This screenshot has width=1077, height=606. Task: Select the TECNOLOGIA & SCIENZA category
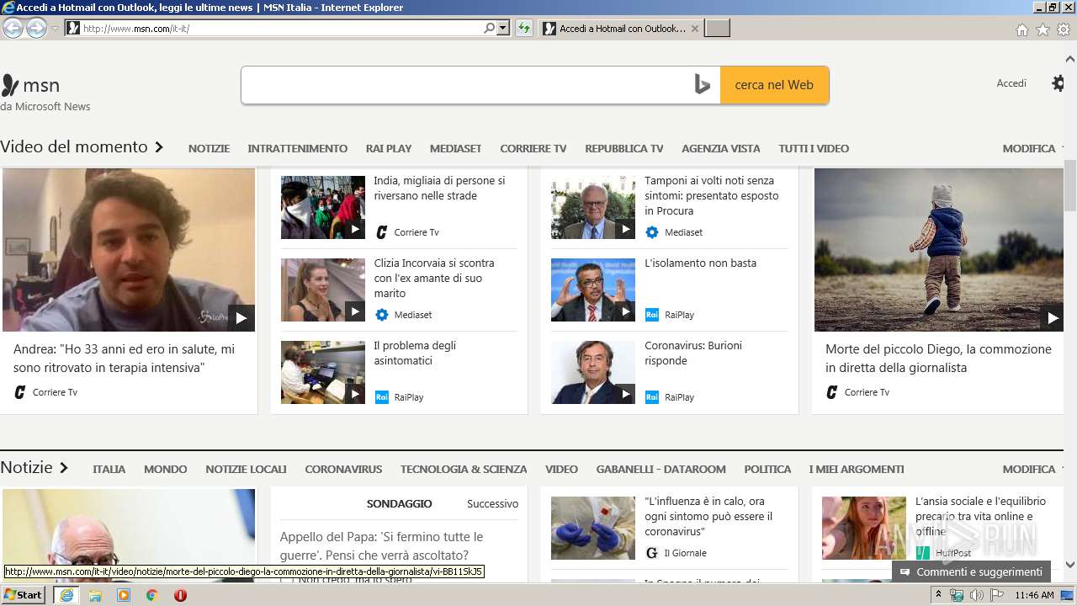[x=464, y=470]
